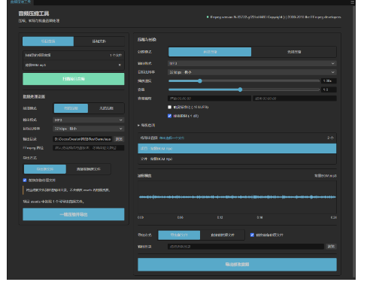The width and height of the screenshot is (376, 282).
Task: Expand the advanced options disclosure triangle
Action: (138, 125)
